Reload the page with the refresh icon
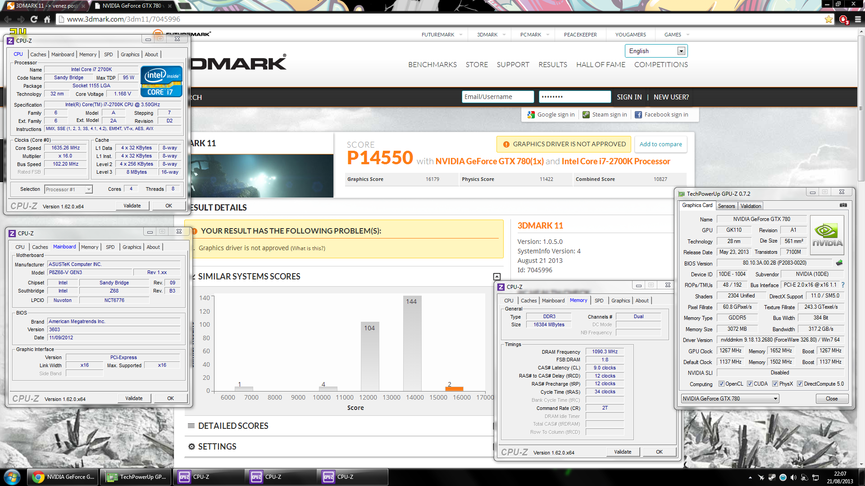 pos(34,19)
